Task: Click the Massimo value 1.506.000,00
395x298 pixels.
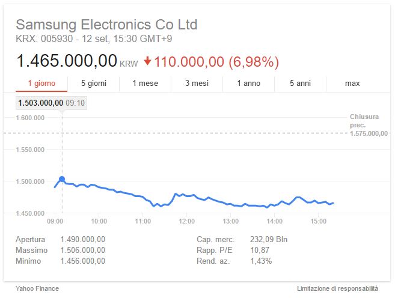Action: tap(82, 250)
